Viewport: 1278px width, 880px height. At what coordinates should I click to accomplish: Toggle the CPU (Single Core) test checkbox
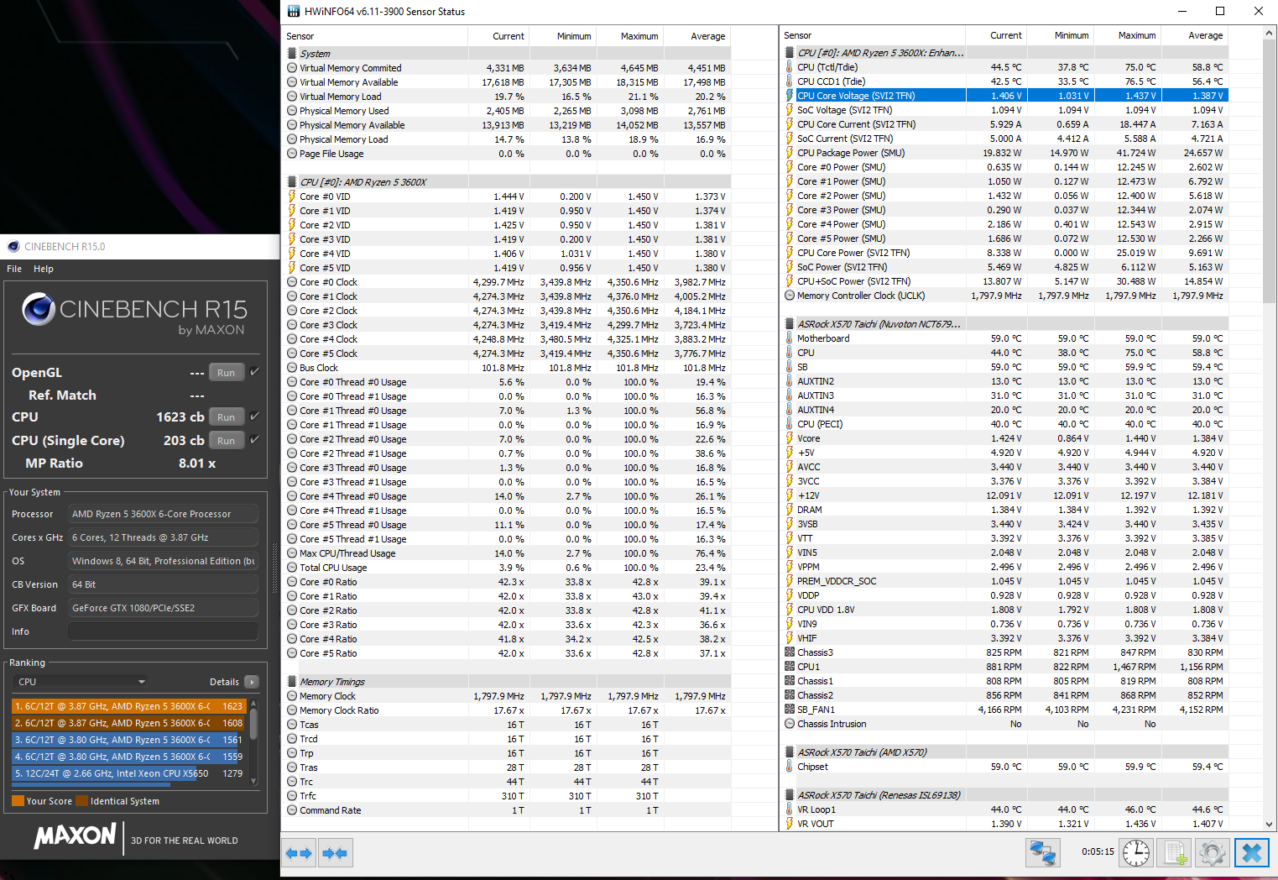tap(254, 439)
